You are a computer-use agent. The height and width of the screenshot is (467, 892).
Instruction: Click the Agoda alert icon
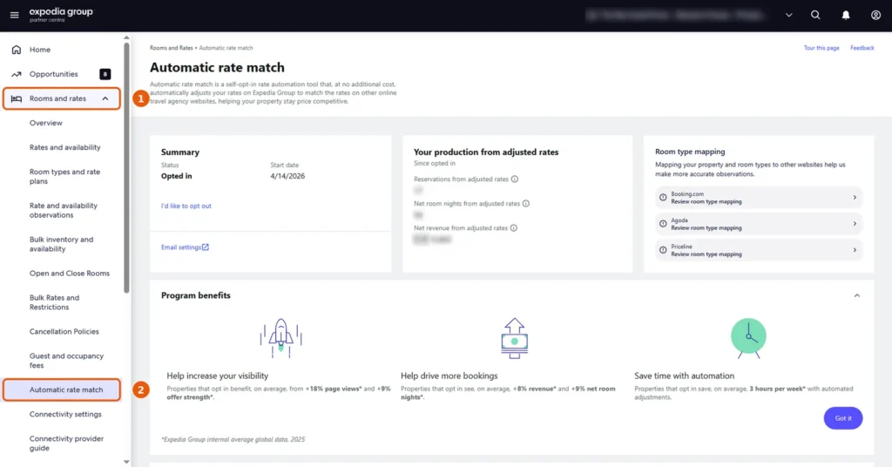[x=663, y=224]
